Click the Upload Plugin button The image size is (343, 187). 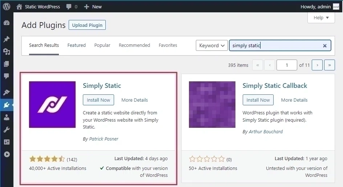point(87,25)
